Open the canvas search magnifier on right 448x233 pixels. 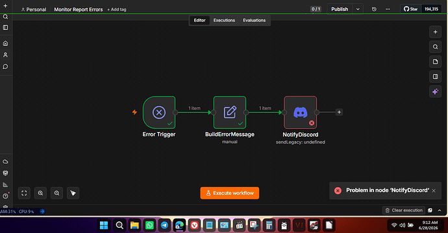click(x=435, y=47)
